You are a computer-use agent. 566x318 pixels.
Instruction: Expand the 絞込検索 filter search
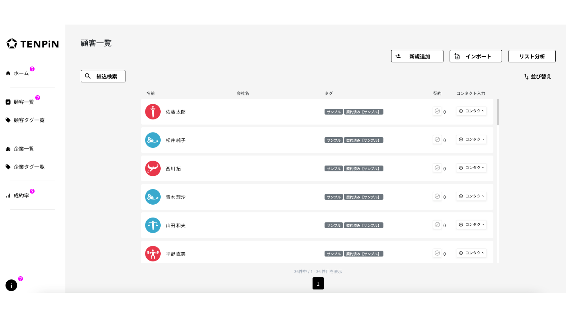tap(103, 76)
